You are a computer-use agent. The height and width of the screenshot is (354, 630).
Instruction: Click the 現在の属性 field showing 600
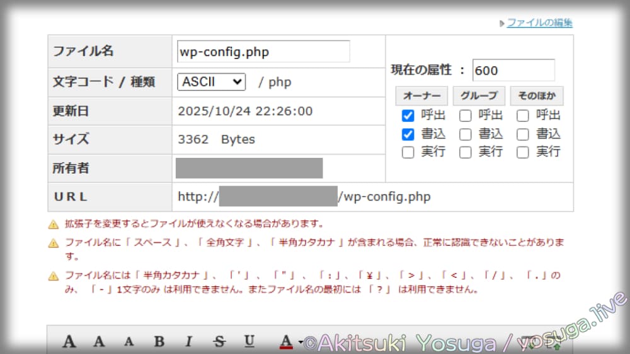pos(513,70)
